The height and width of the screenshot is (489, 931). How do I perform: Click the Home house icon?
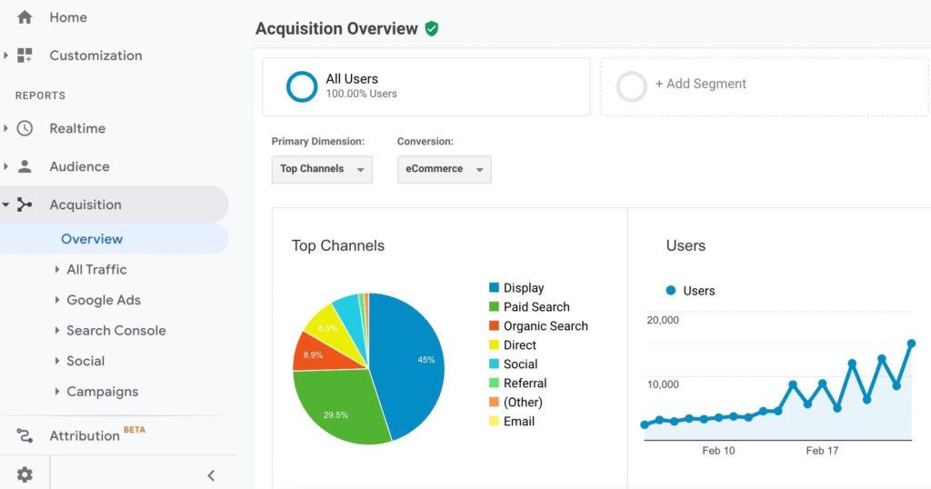tap(25, 17)
